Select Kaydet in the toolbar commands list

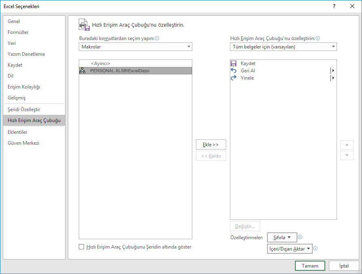[283, 63]
